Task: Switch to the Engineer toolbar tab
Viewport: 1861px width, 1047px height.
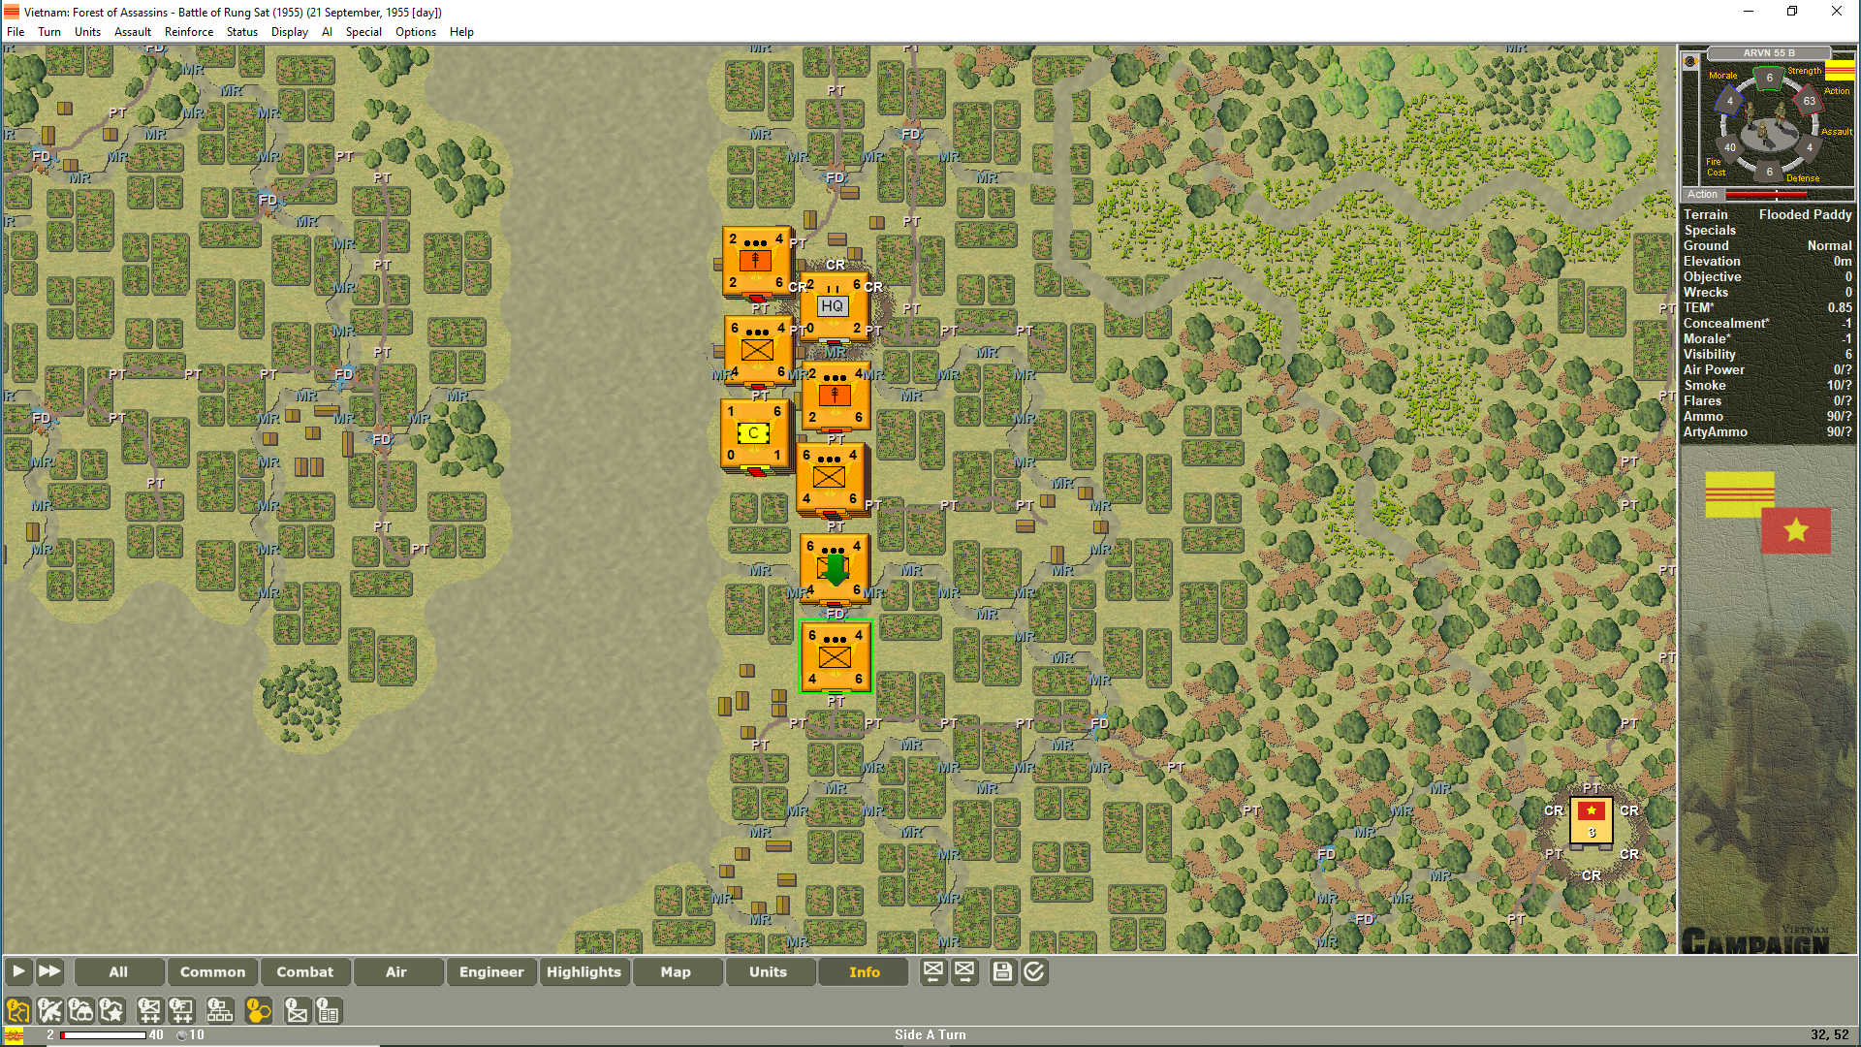Action: tap(490, 971)
